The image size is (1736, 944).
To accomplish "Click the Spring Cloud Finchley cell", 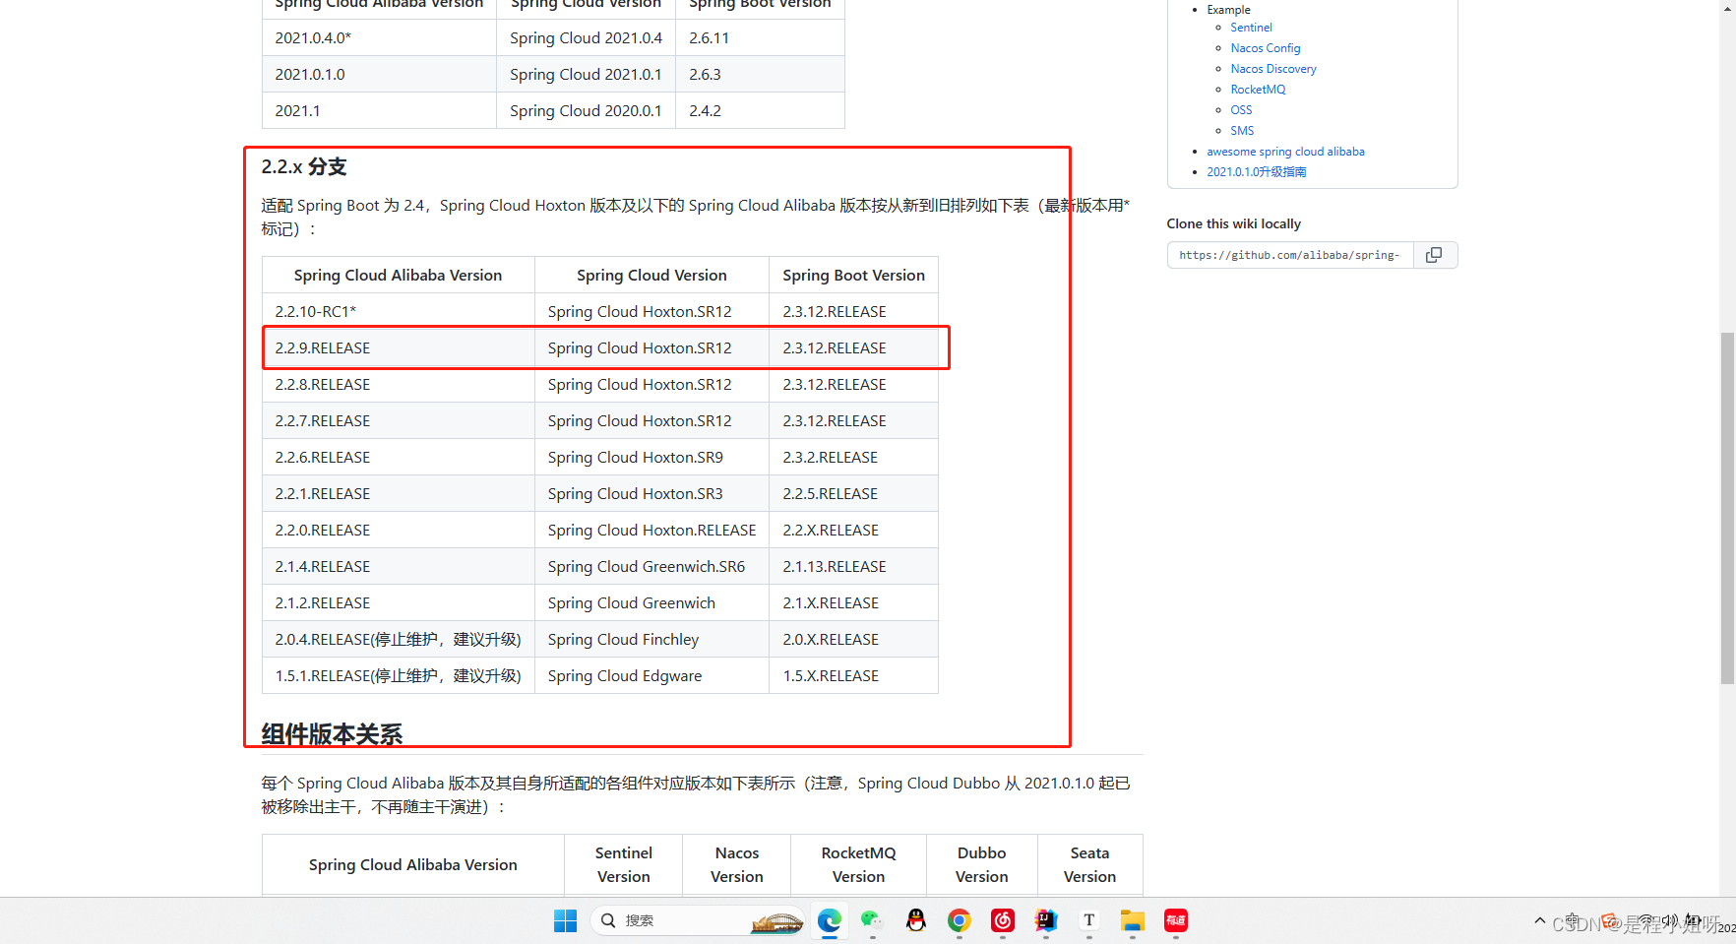I will pyautogui.click(x=651, y=640).
